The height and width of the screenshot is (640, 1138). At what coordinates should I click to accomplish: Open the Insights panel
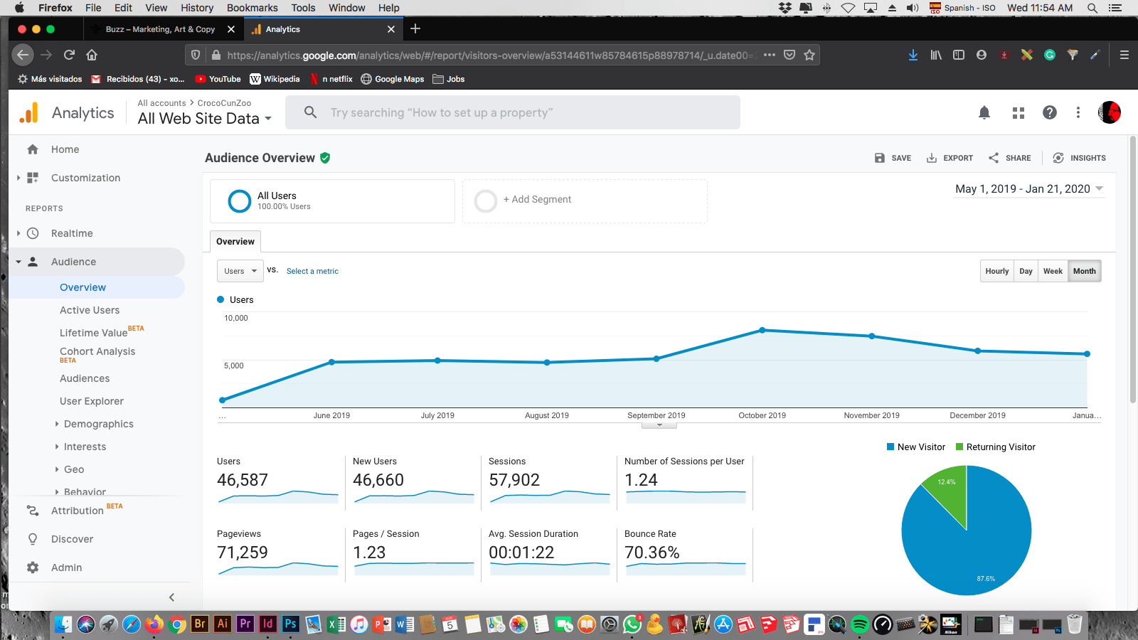point(1079,158)
